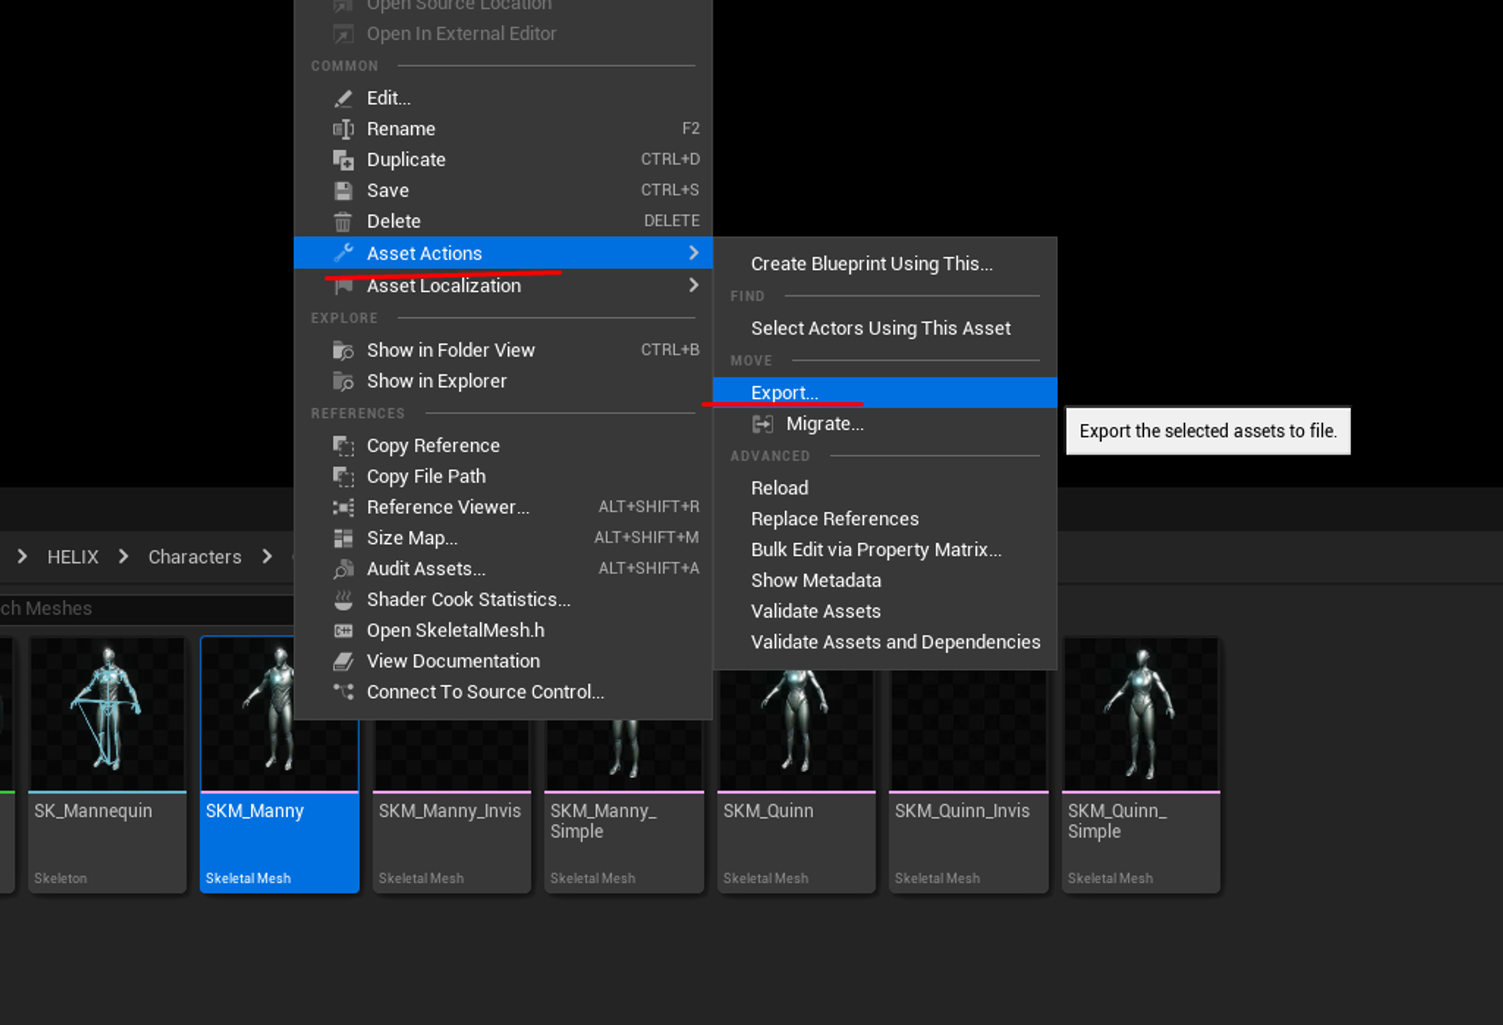Select the SKM_Quinn_Simple asset thumbnail

point(1141,714)
